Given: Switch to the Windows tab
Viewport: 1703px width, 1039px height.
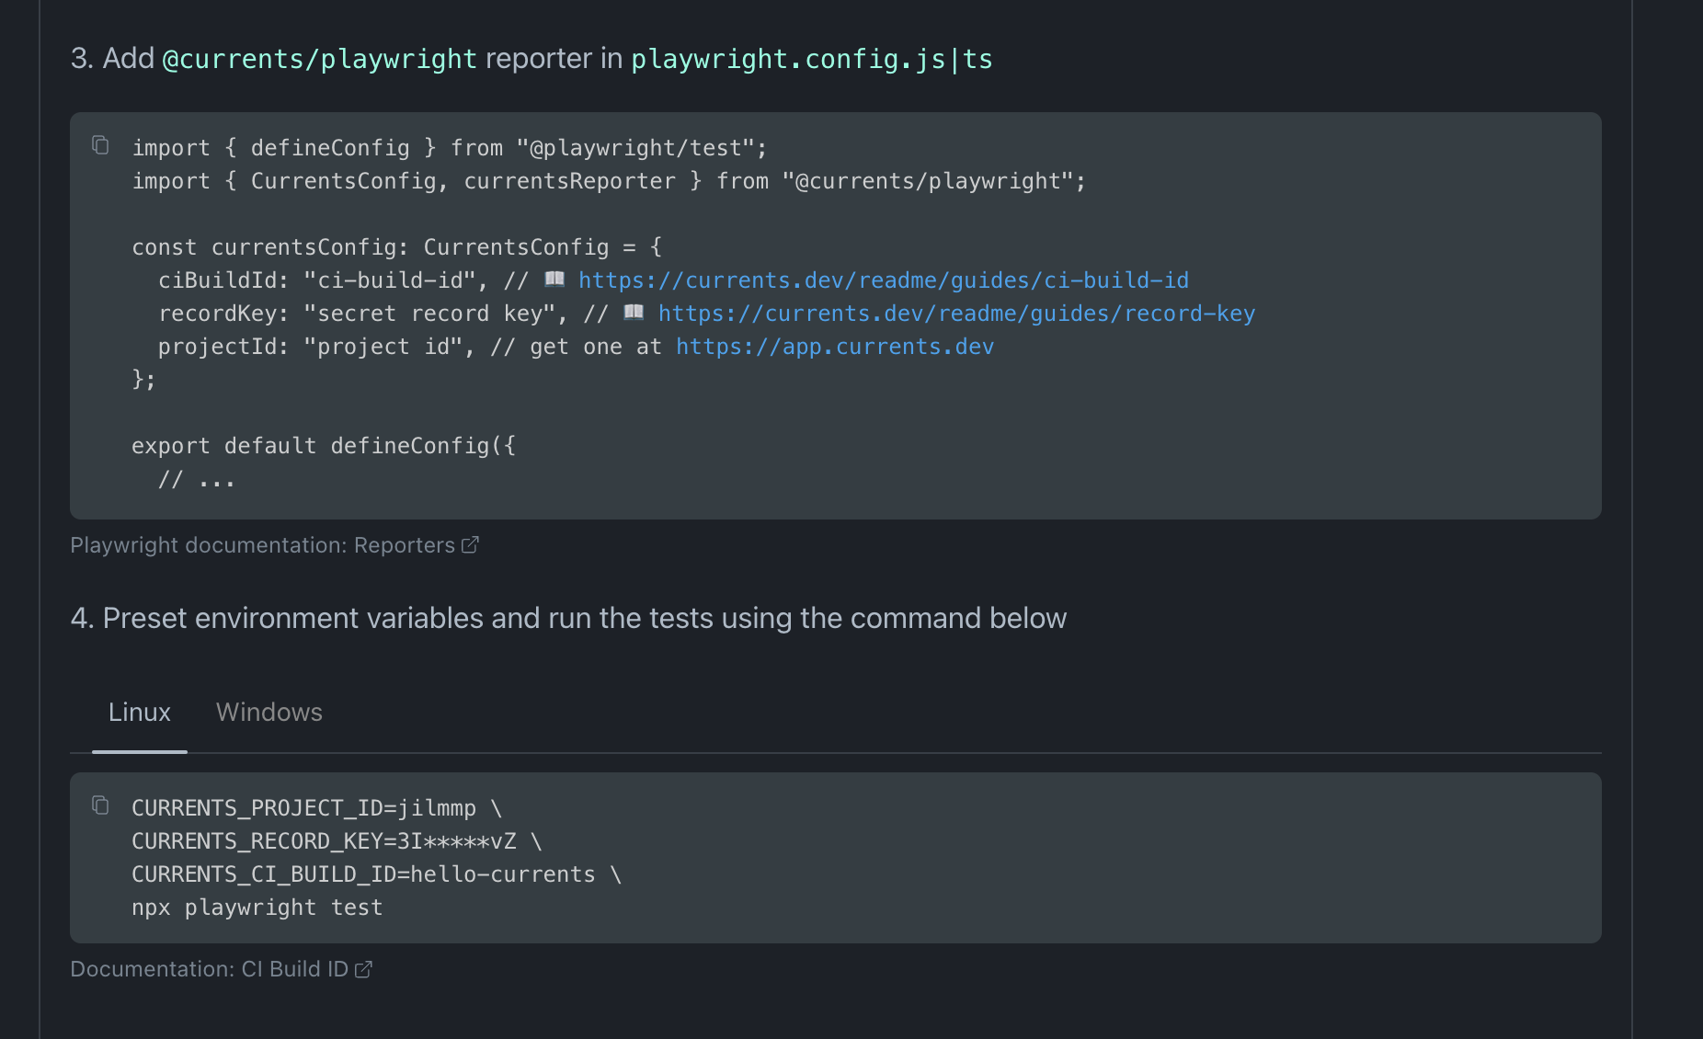Looking at the screenshot, I should click(x=269, y=712).
